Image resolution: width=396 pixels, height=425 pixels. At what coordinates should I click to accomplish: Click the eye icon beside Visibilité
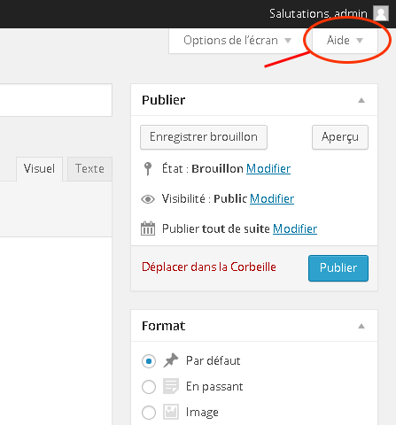(148, 199)
